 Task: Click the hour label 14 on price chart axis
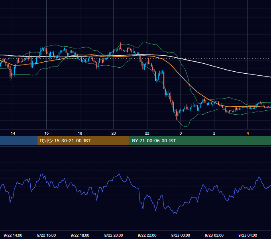pos(13,133)
